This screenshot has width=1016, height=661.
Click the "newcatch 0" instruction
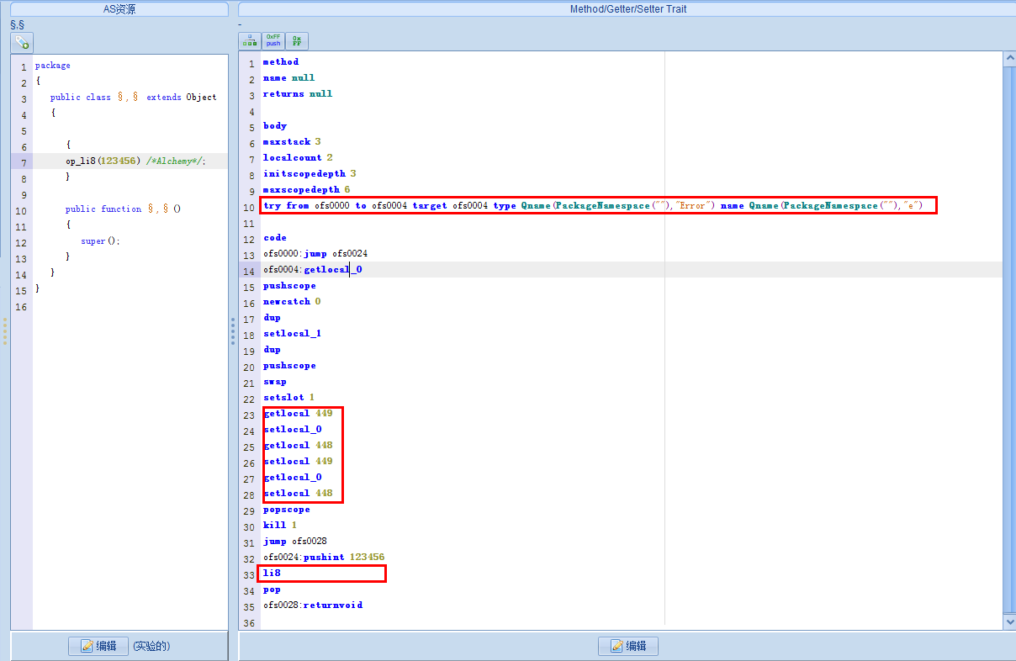click(292, 302)
